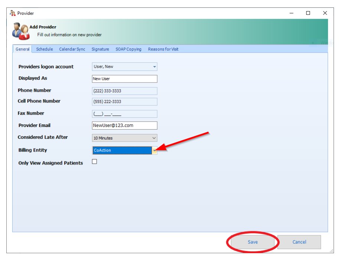Click the Provider window title icon
341x261 pixels.
pyautogui.click(x=13, y=13)
